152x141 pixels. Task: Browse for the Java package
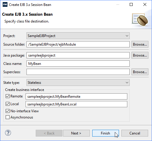click(140, 55)
